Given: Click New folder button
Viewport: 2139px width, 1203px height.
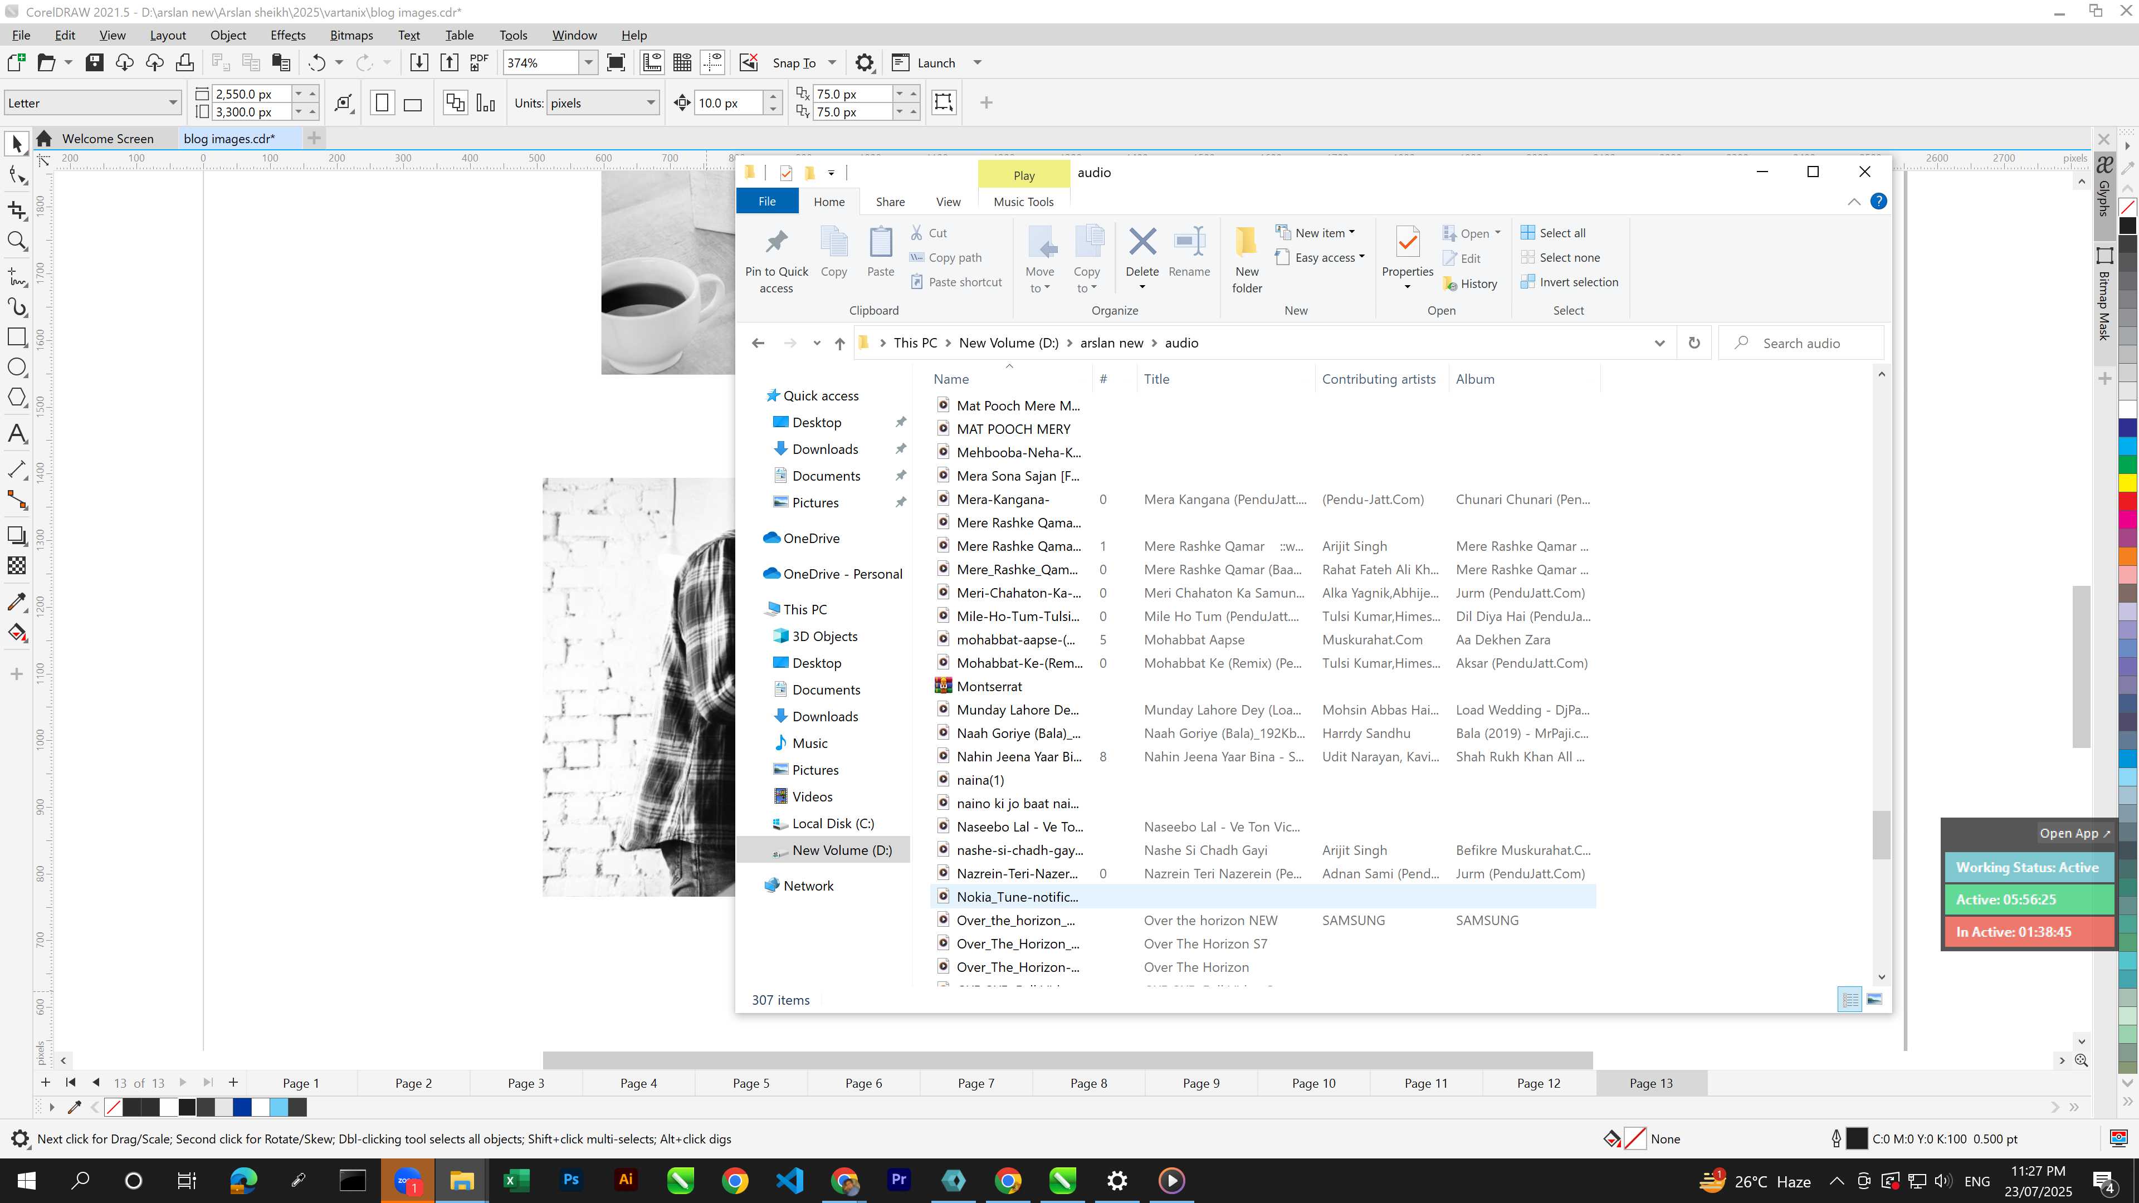Looking at the screenshot, I should (x=1247, y=260).
